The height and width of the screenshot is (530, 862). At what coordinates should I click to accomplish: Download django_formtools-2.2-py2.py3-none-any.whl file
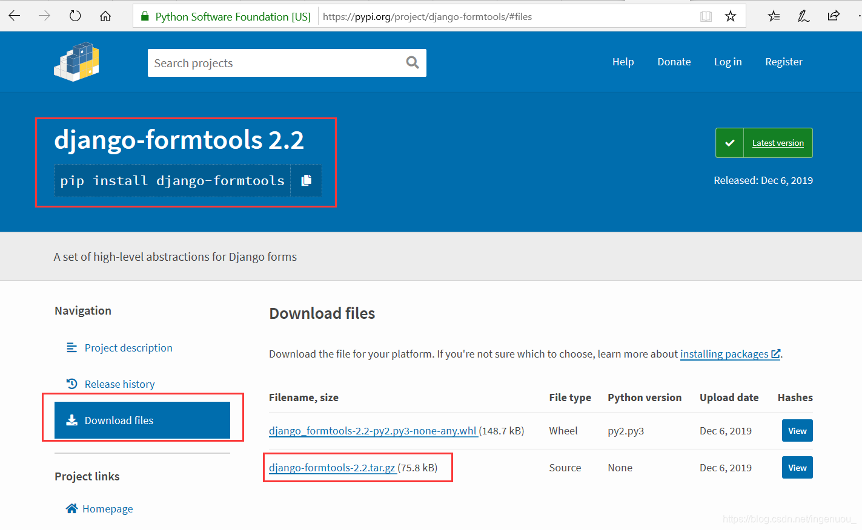[x=373, y=431]
